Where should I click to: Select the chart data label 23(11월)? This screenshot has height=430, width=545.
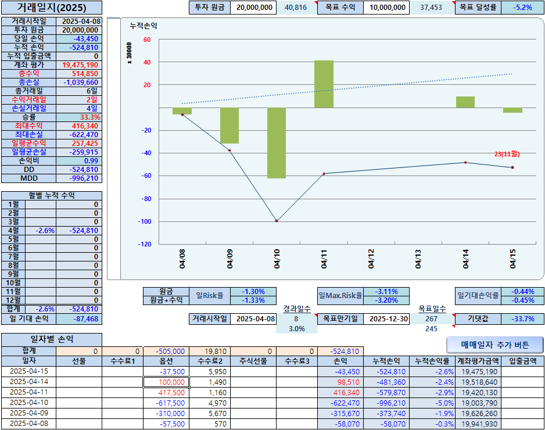[x=507, y=153]
